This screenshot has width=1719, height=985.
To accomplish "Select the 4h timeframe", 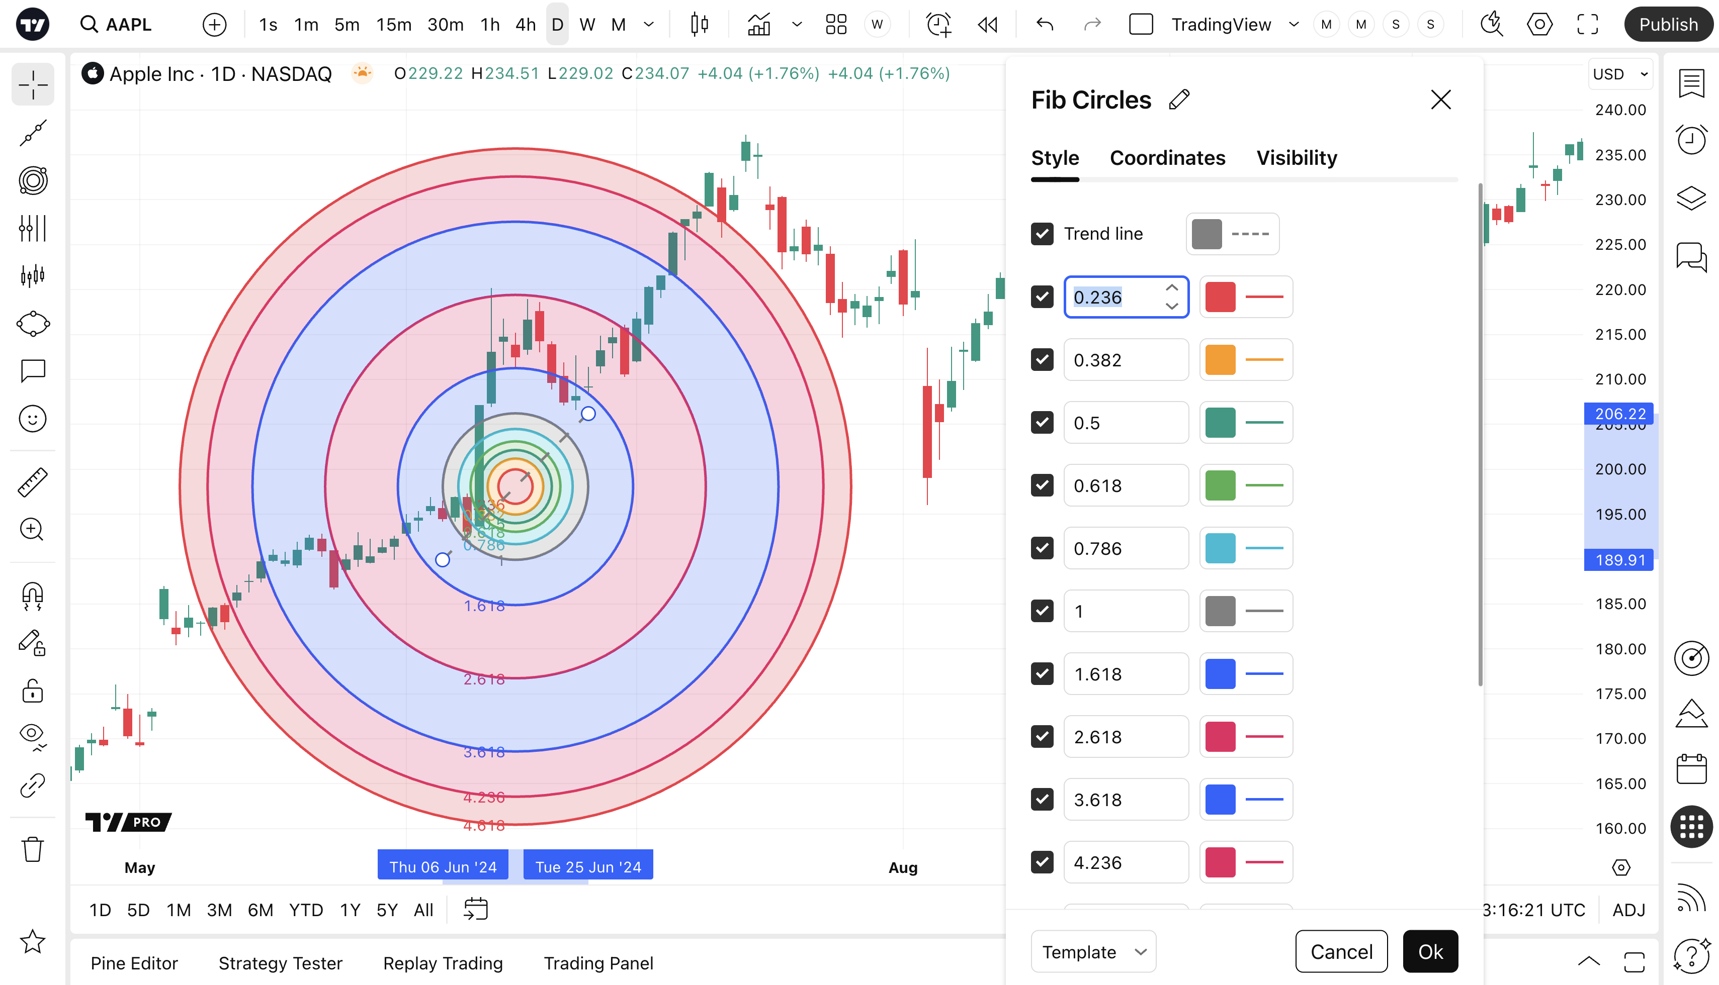I will click(526, 25).
